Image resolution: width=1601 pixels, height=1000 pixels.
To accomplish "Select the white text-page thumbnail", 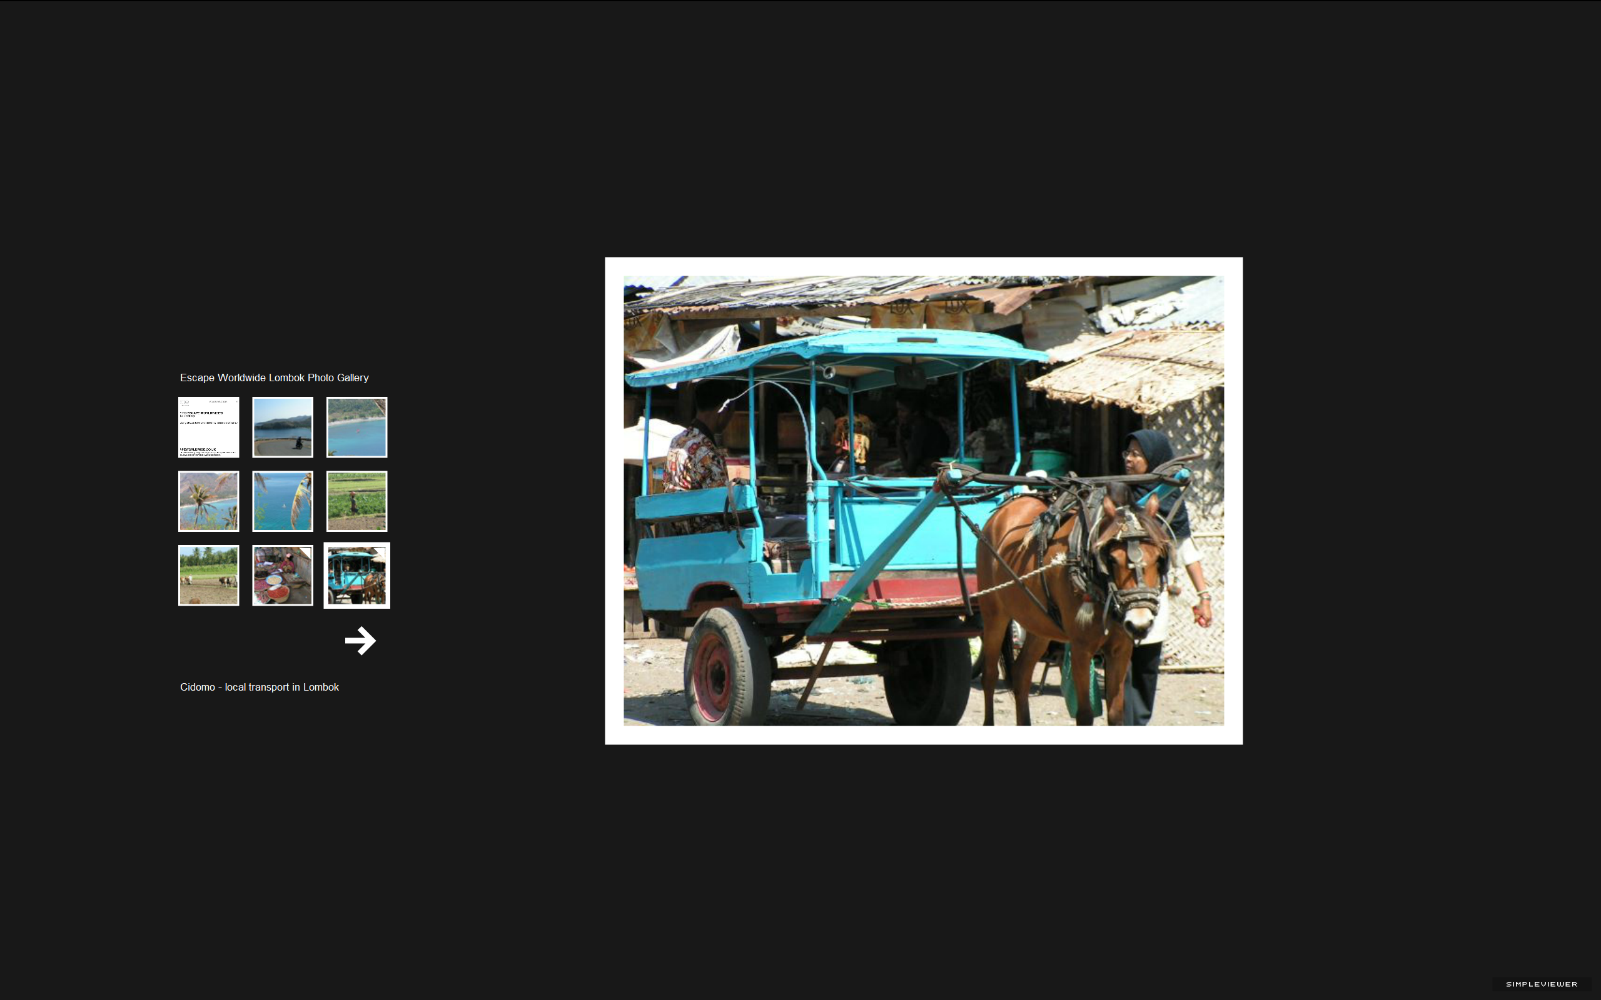I will tap(208, 427).
